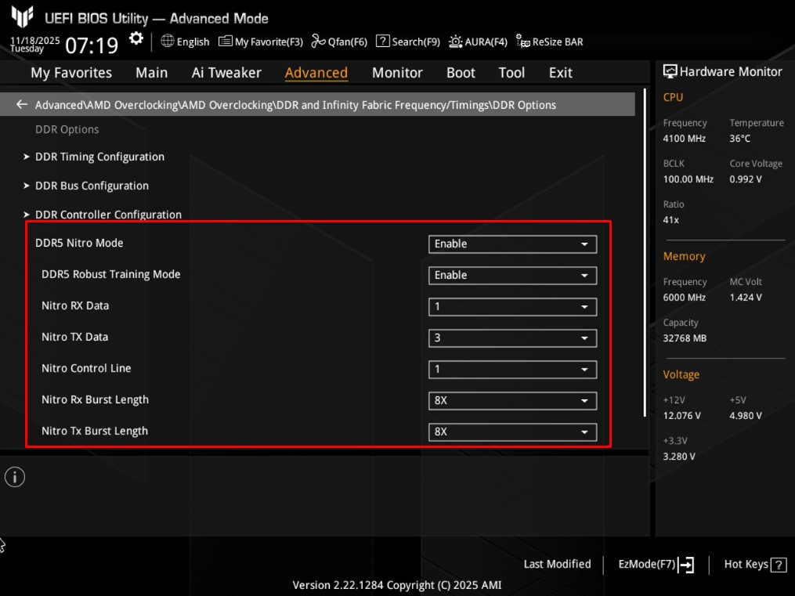The width and height of the screenshot is (795, 596).
Task: Click the MC Volt 1.424 V reading
Action: pyautogui.click(x=746, y=298)
